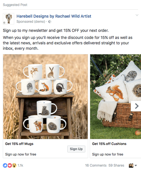Open the 16 Comments link
The image size is (141, 170).
point(96,165)
